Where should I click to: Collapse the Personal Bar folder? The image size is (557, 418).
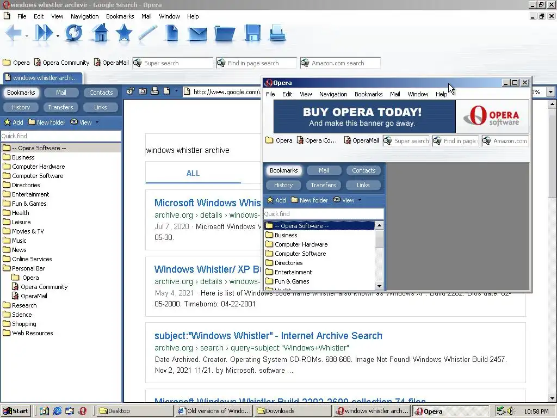tap(7, 268)
